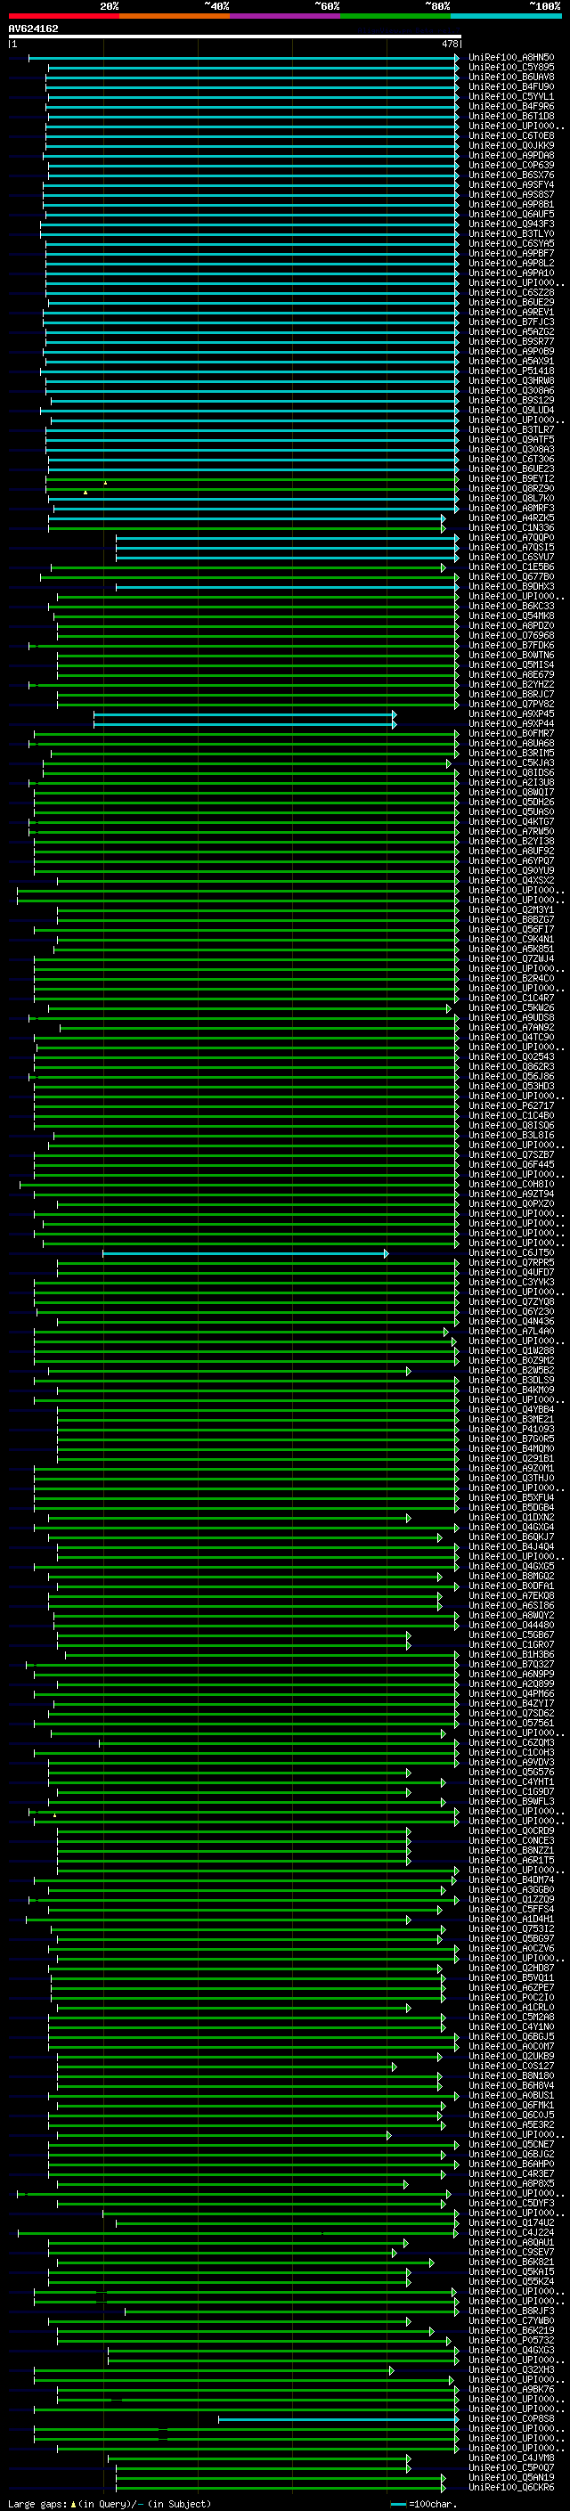Select subject UniRef100_P05732
This screenshot has height=2511, width=570.
(511, 2340)
